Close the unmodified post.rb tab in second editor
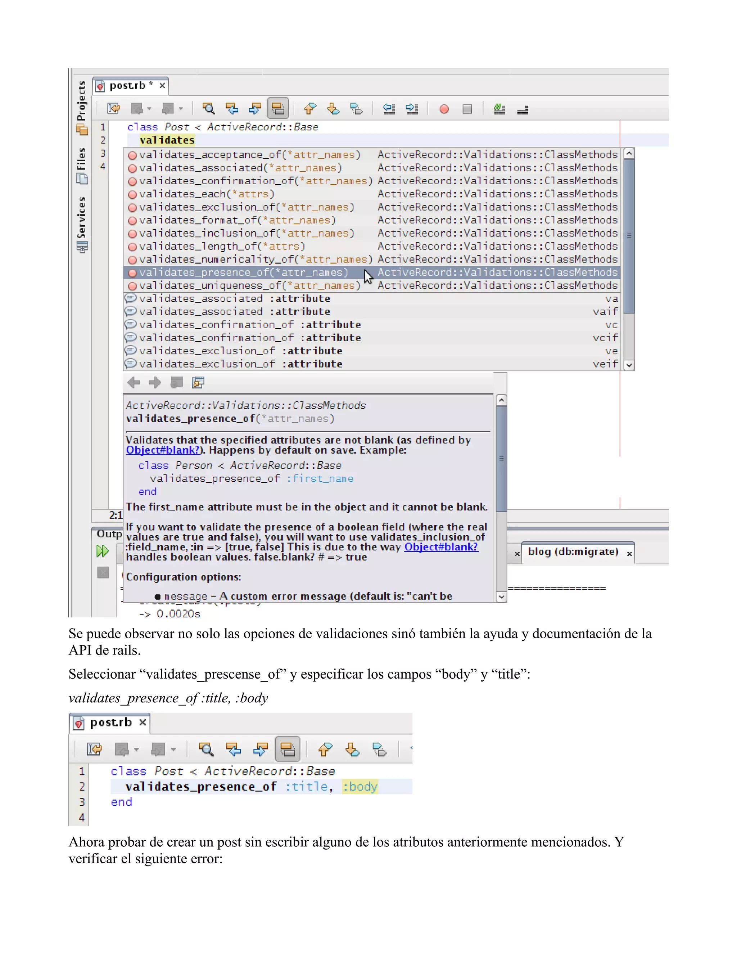Screen dimensions: 737x954 click(x=143, y=723)
